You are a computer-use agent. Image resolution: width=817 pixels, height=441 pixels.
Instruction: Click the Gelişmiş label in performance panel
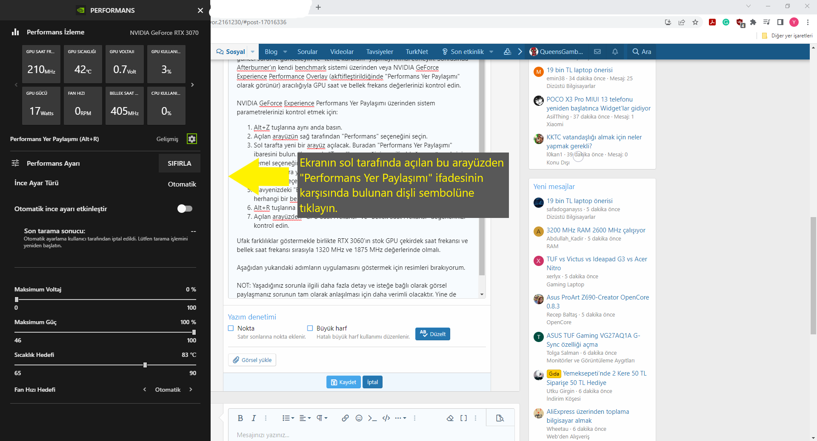point(167,139)
